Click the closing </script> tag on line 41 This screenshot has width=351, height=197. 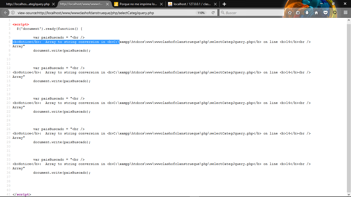click(x=22, y=194)
